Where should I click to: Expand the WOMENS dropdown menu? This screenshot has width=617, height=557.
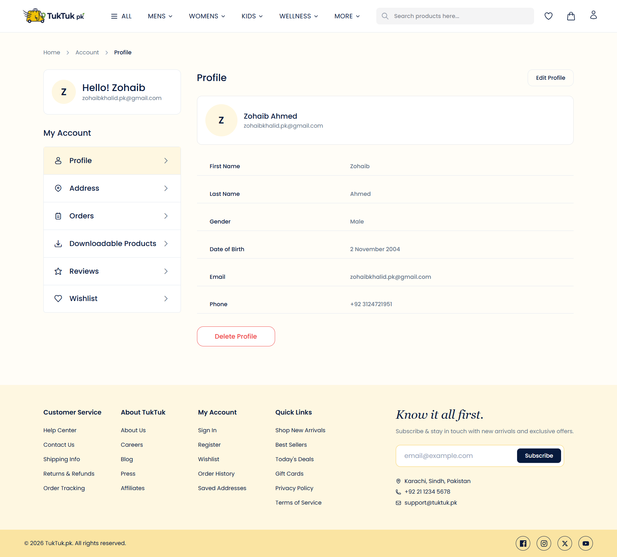coord(207,16)
